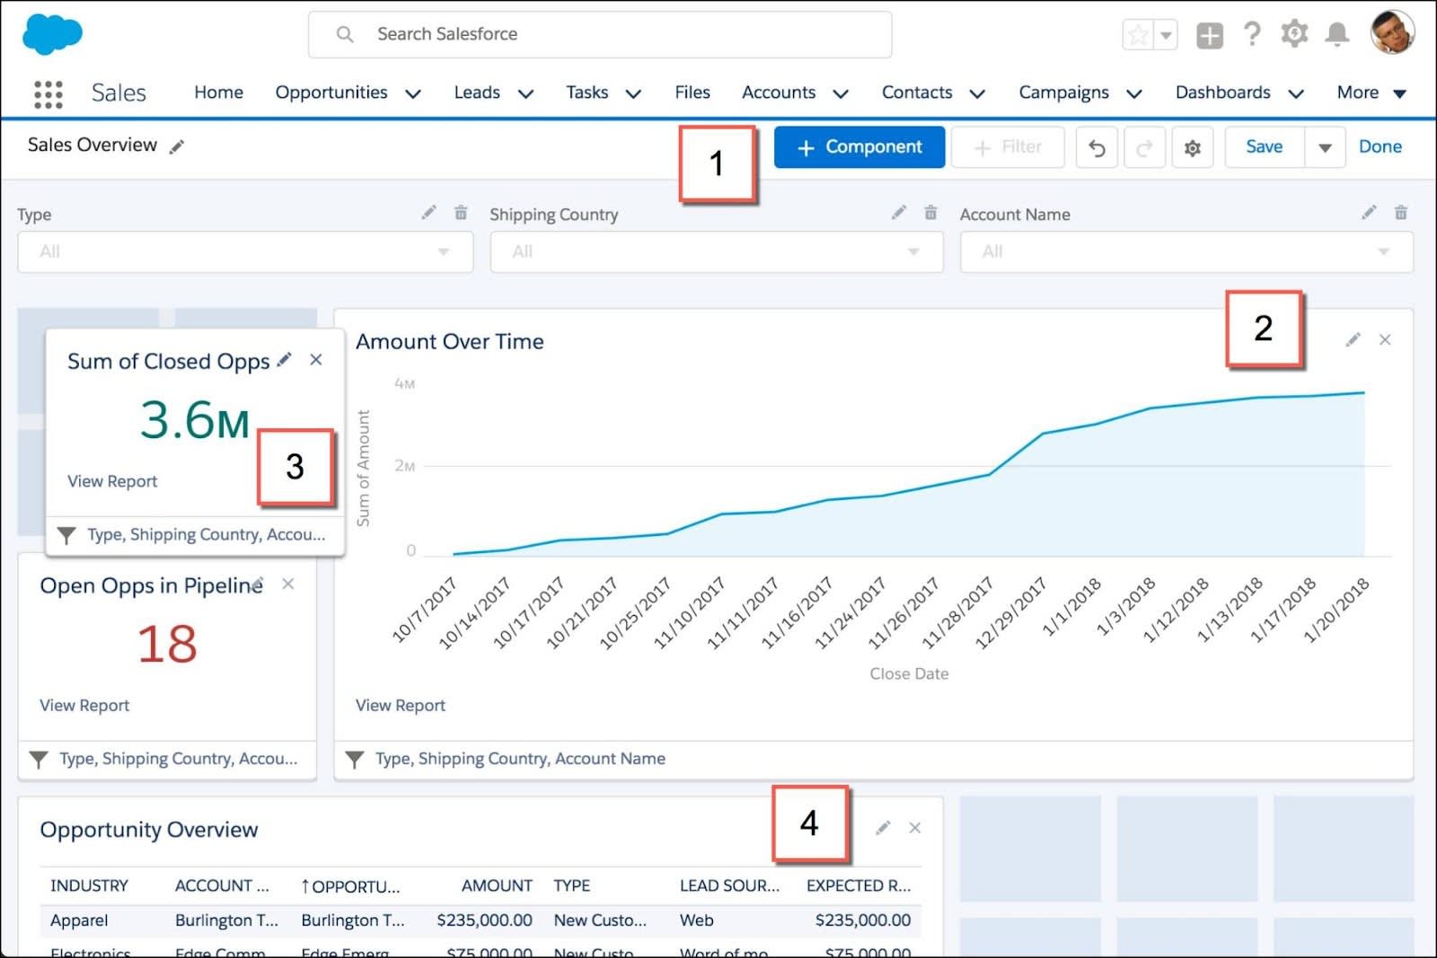Open the help question mark icon
Screen dimensions: 1437x958
1251,35
